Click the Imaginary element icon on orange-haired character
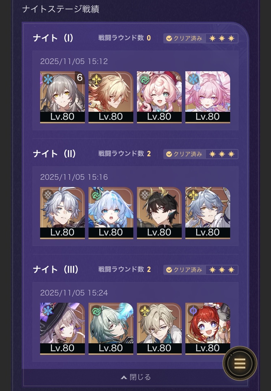Image resolution: width=271 pixels, height=391 pixels. (96, 79)
